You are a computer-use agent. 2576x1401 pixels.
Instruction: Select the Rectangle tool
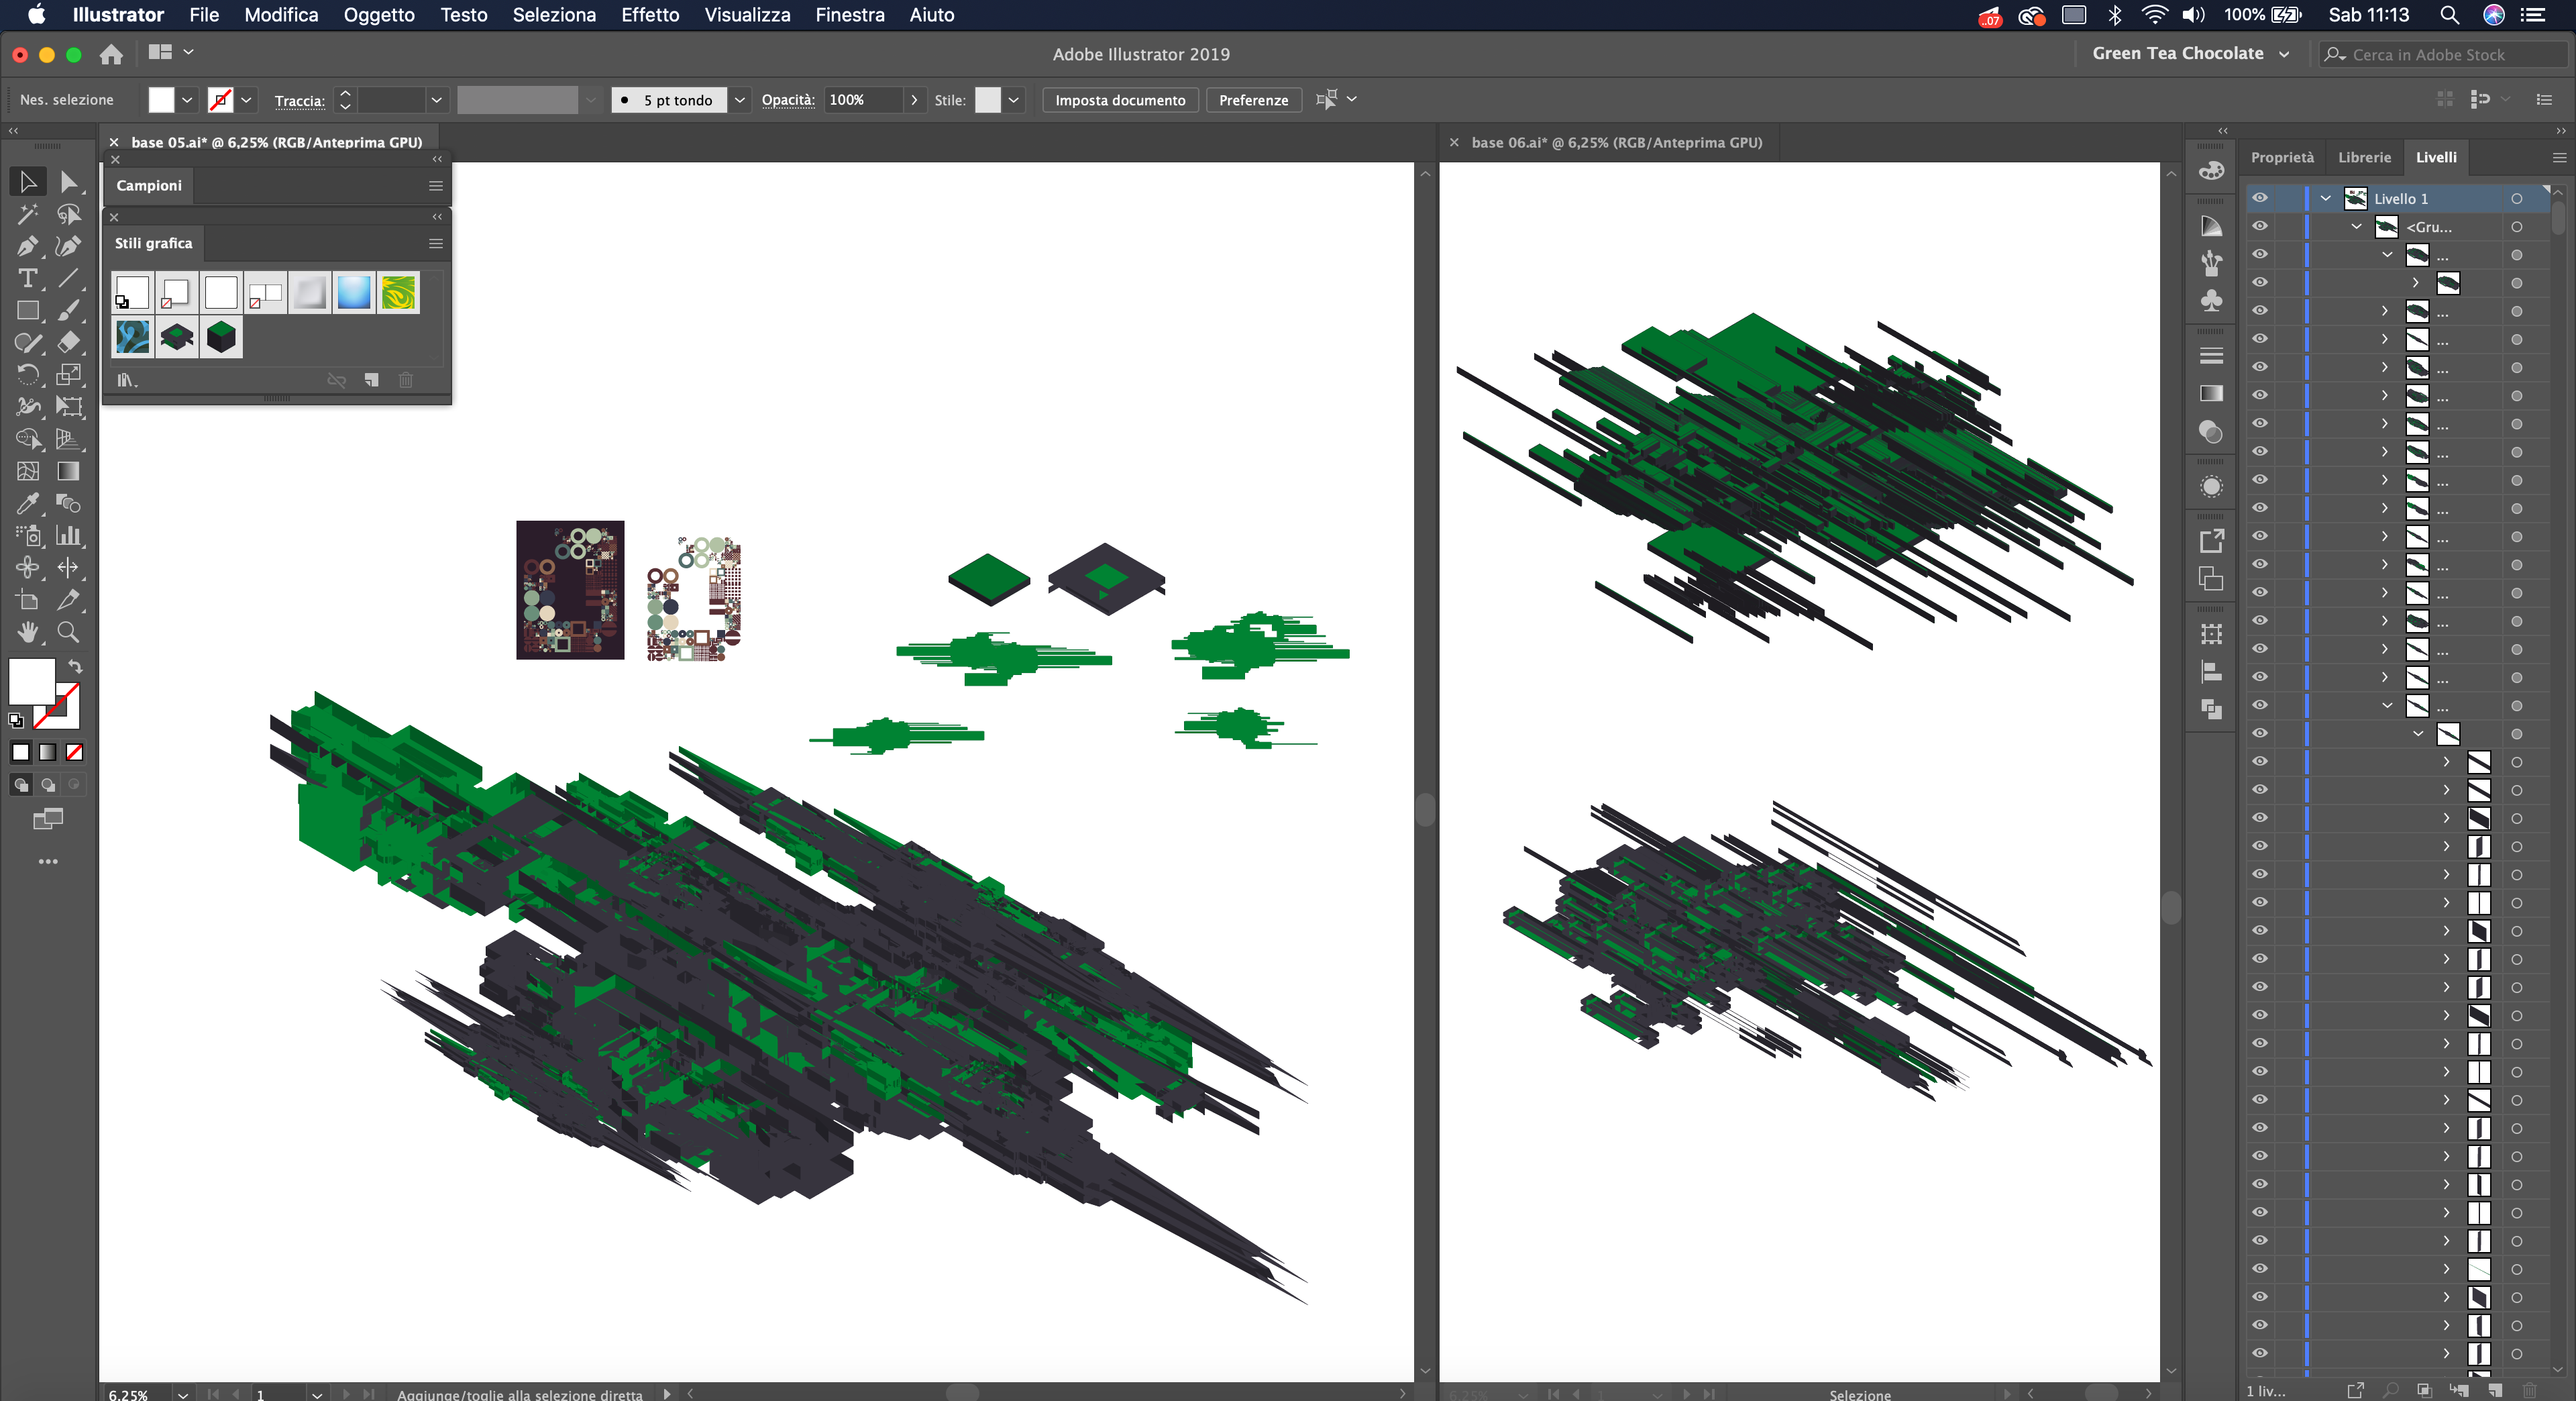(x=27, y=311)
